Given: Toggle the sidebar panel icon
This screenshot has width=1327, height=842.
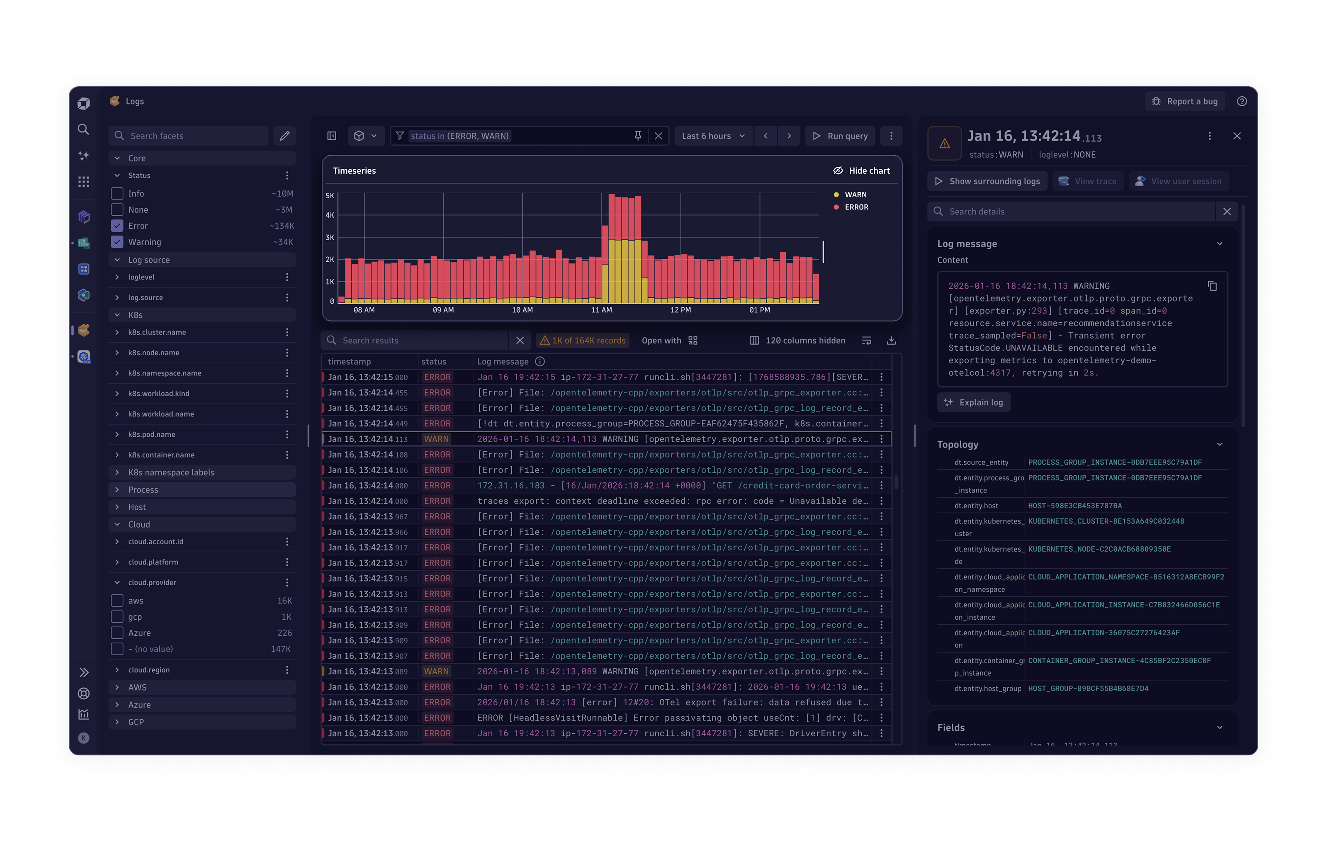Looking at the screenshot, I should pos(332,136).
